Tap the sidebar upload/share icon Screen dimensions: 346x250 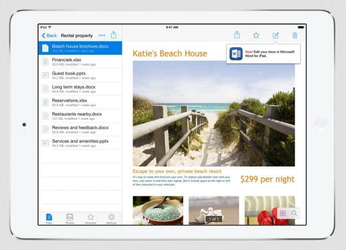click(114, 36)
